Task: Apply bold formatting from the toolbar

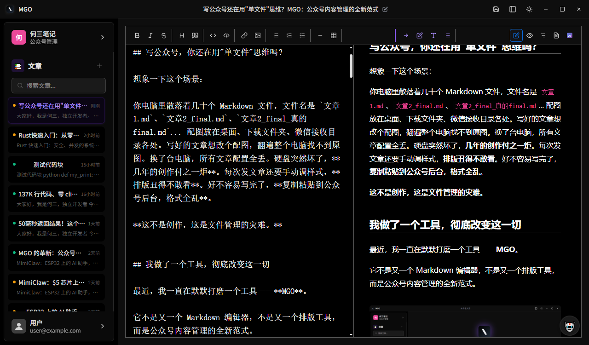Action: (x=137, y=35)
